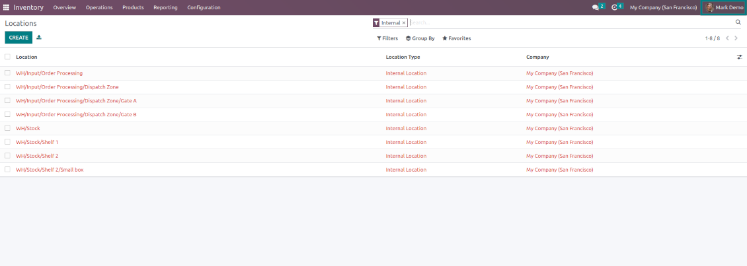Go to previous page arrow

tap(727, 38)
